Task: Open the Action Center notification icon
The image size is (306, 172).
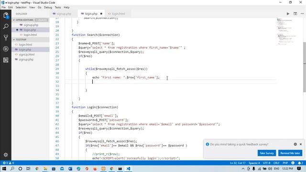Action: (299, 169)
